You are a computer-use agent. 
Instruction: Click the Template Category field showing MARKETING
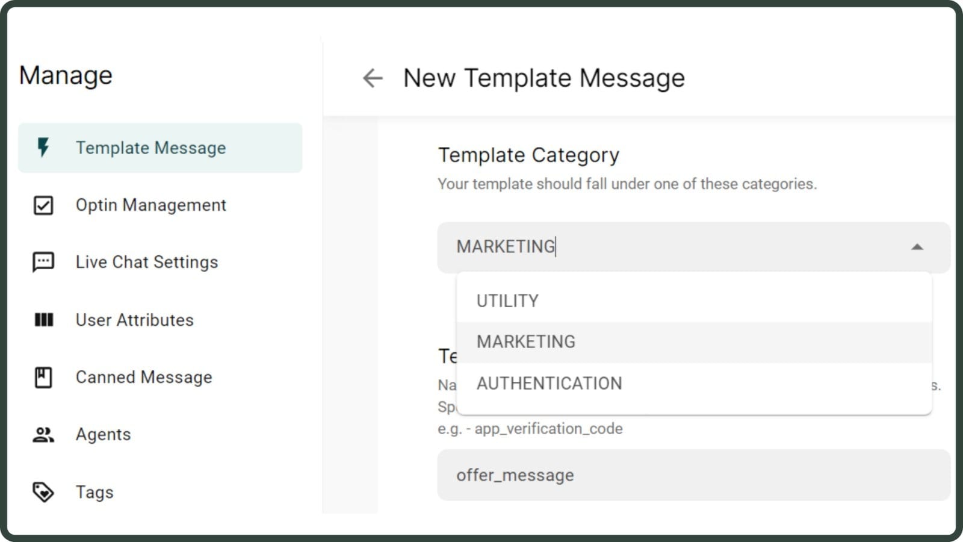coord(662,247)
